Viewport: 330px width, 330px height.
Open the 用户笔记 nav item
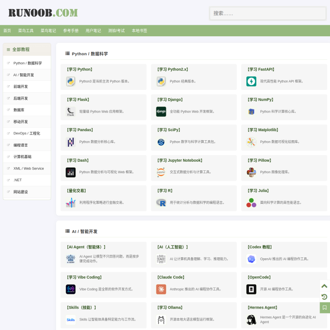coord(93,31)
